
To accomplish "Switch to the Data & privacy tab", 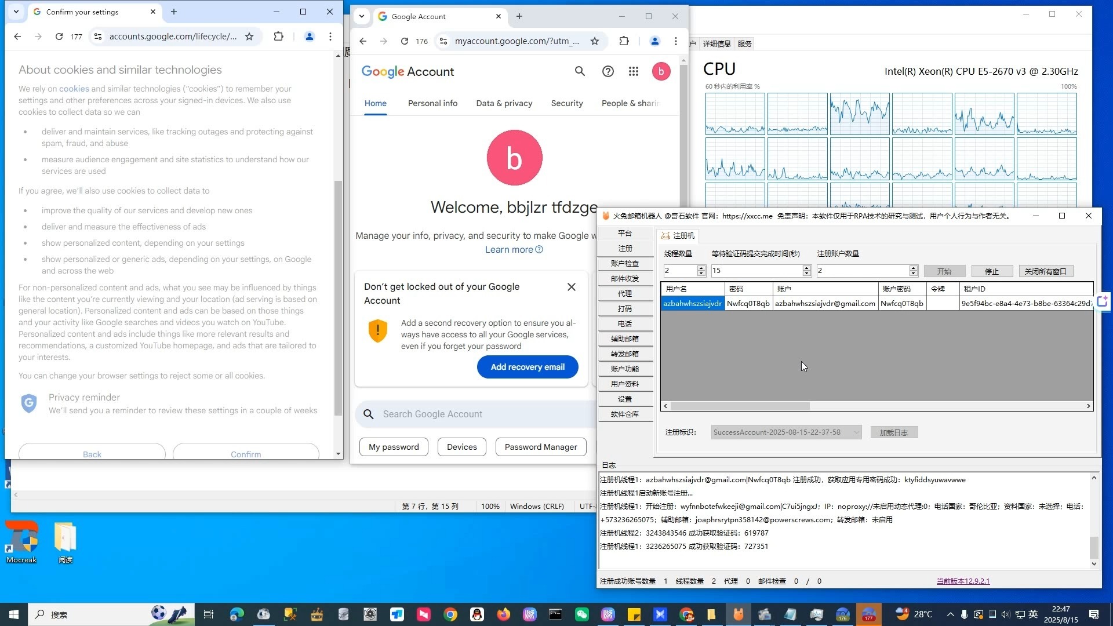I will click(x=504, y=103).
